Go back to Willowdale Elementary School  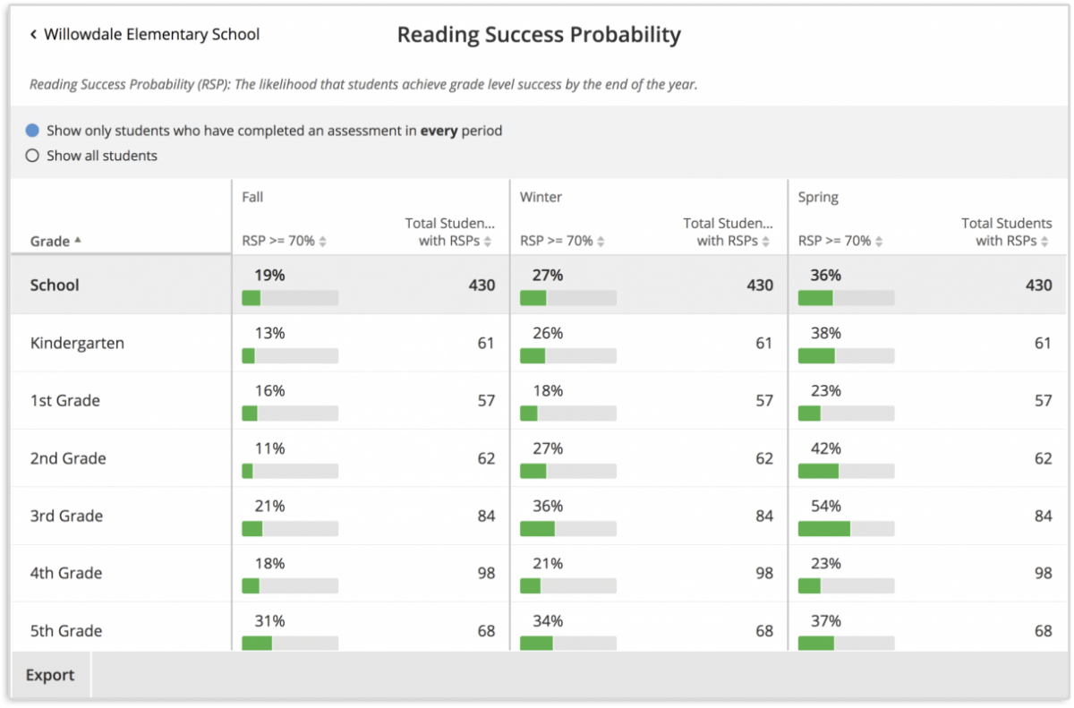[151, 35]
